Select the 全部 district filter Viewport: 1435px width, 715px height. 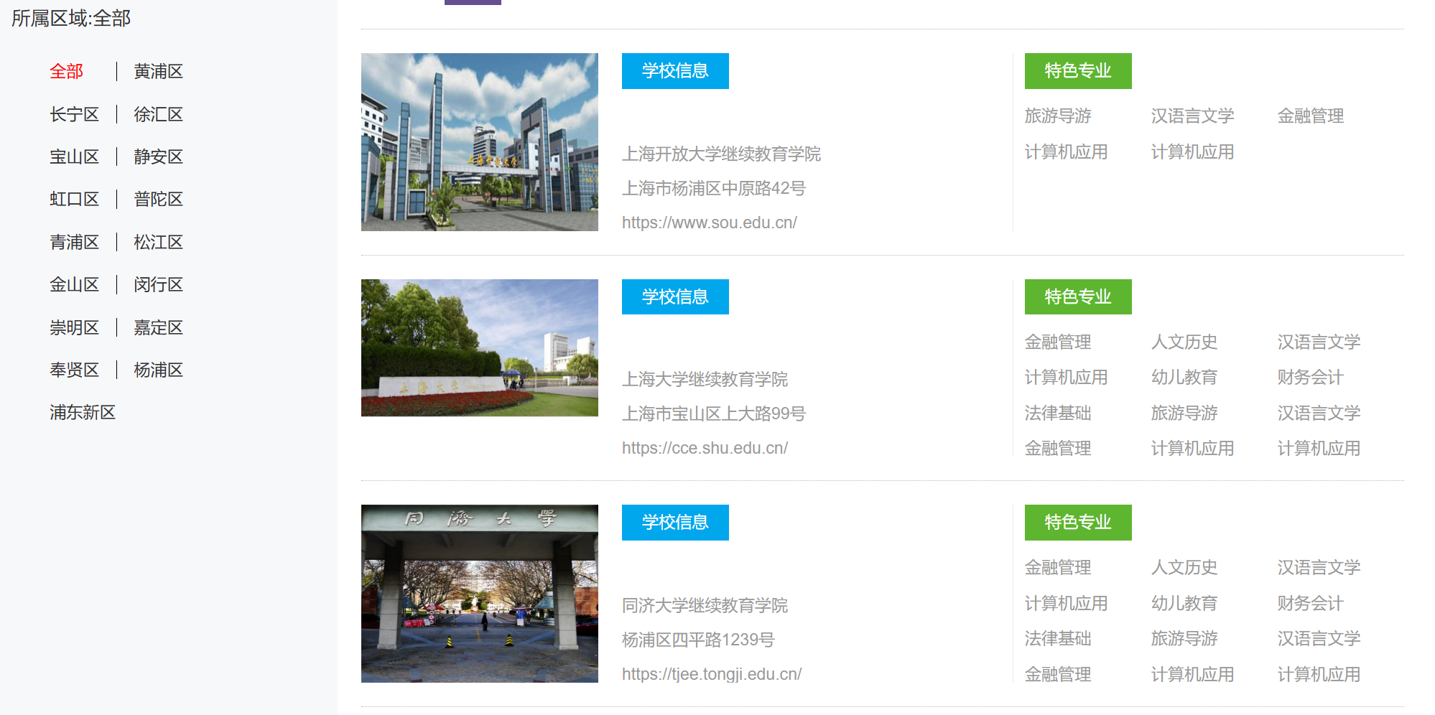click(x=66, y=72)
